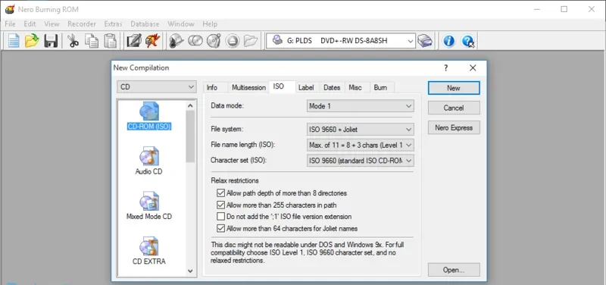Open the Character set (ISO) dropdown

pyautogui.click(x=361, y=160)
